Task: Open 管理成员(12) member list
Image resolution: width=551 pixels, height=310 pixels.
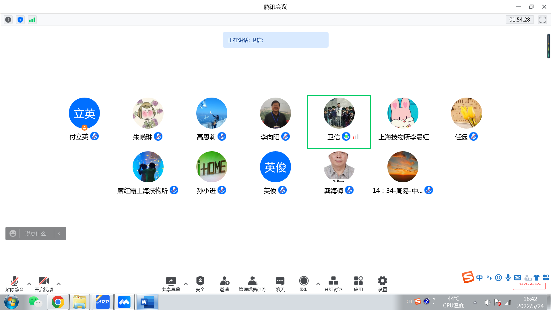Action: click(252, 284)
